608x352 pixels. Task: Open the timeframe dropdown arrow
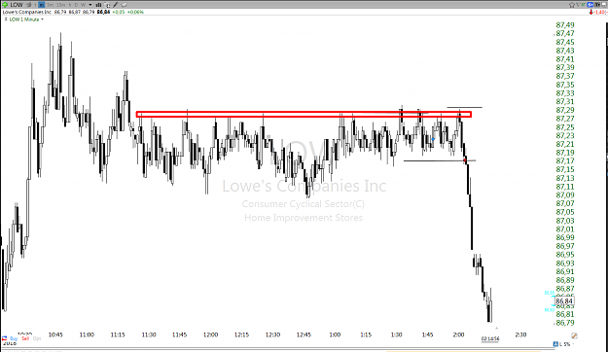click(x=89, y=5)
